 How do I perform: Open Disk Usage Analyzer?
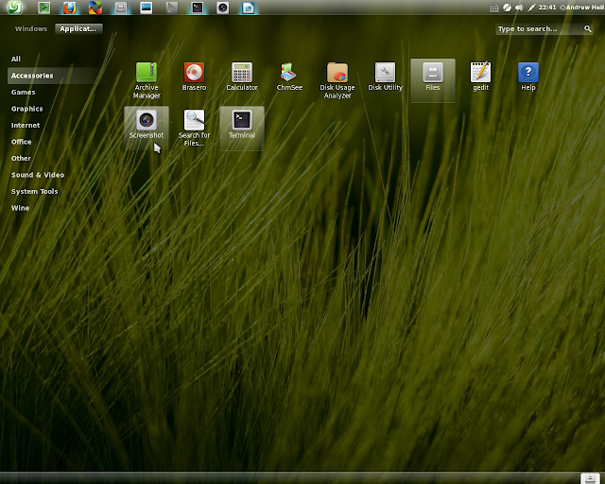[x=337, y=80]
